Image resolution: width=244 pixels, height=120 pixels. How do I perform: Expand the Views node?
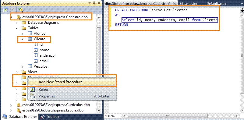[17, 72]
